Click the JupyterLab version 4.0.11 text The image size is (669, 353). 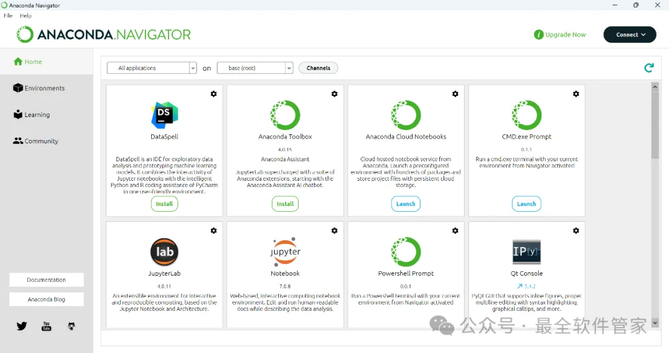pyautogui.click(x=164, y=287)
